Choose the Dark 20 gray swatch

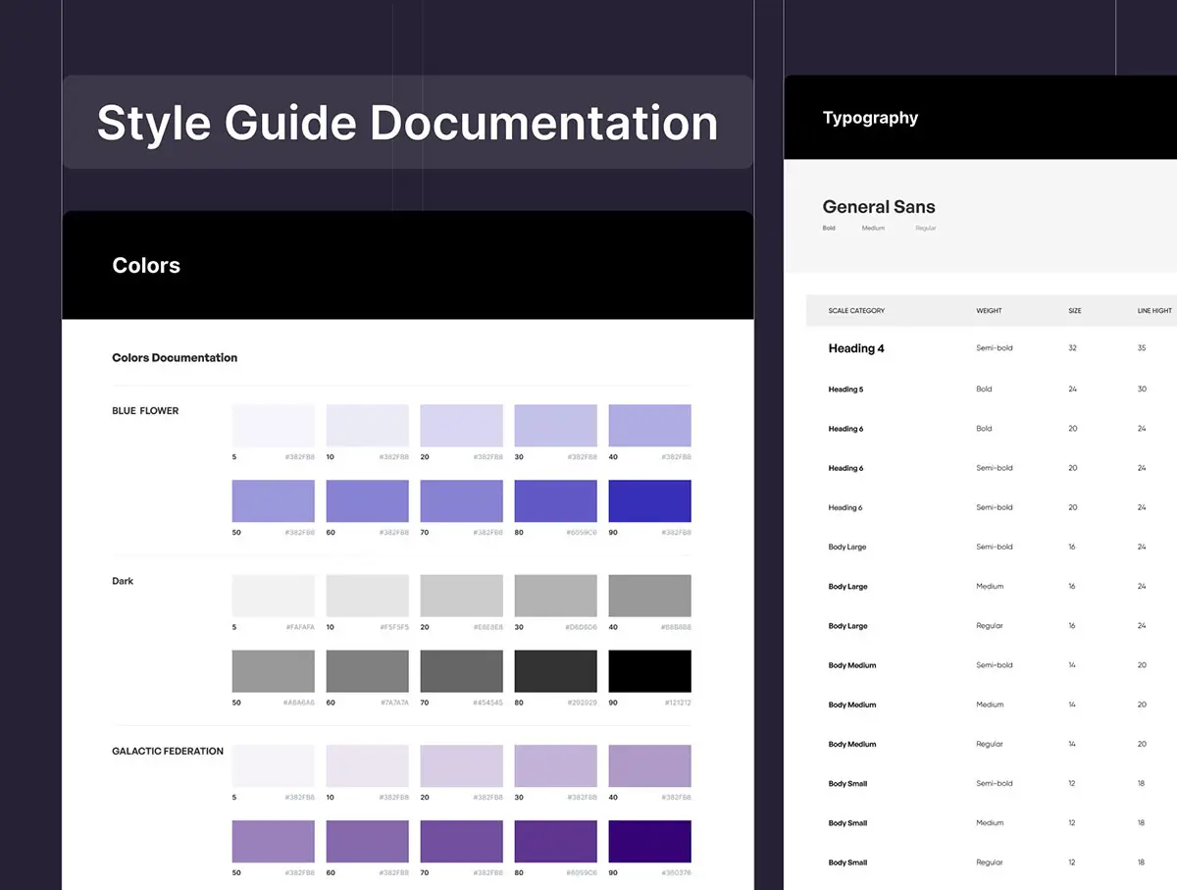click(x=461, y=596)
